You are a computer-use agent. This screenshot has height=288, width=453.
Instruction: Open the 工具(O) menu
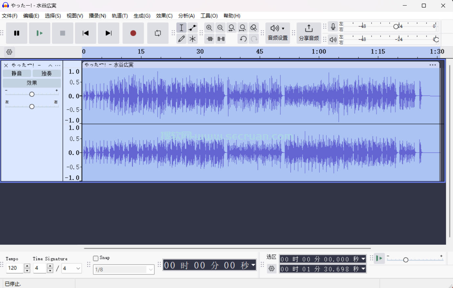click(x=209, y=16)
